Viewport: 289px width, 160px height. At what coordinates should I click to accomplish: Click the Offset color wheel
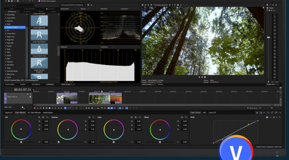pyautogui.click(x=160, y=130)
